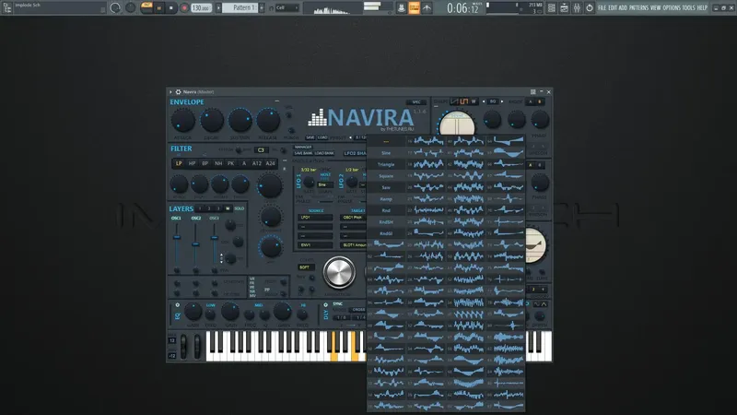Image resolution: width=737 pixels, height=415 pixels.
Task: Open the Pattern 1 selector dropdown
Action: (x=240, y=8)
